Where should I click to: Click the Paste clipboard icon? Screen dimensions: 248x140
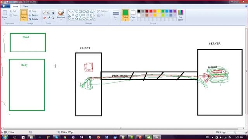click(5, 13)
